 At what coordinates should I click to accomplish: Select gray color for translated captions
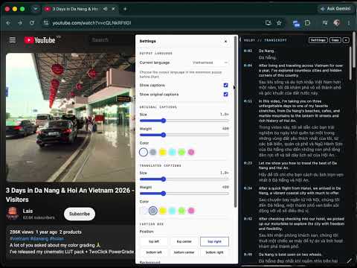coord(153,211)
